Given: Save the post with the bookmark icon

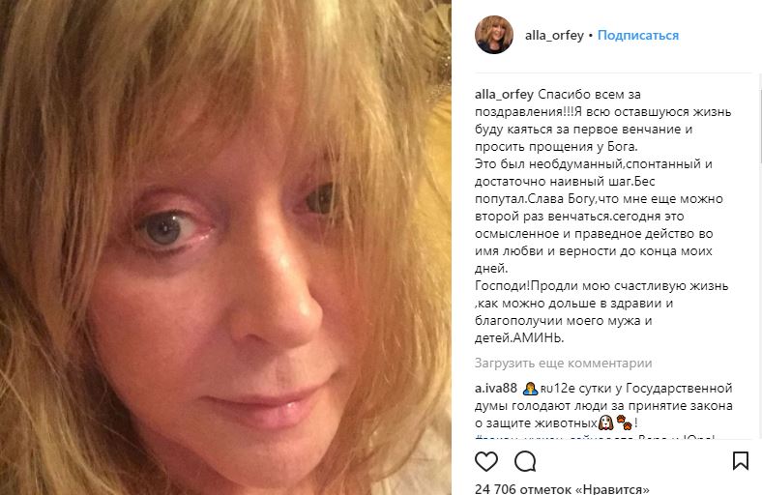Looking at the screenshot, I should tap(740, 461).
